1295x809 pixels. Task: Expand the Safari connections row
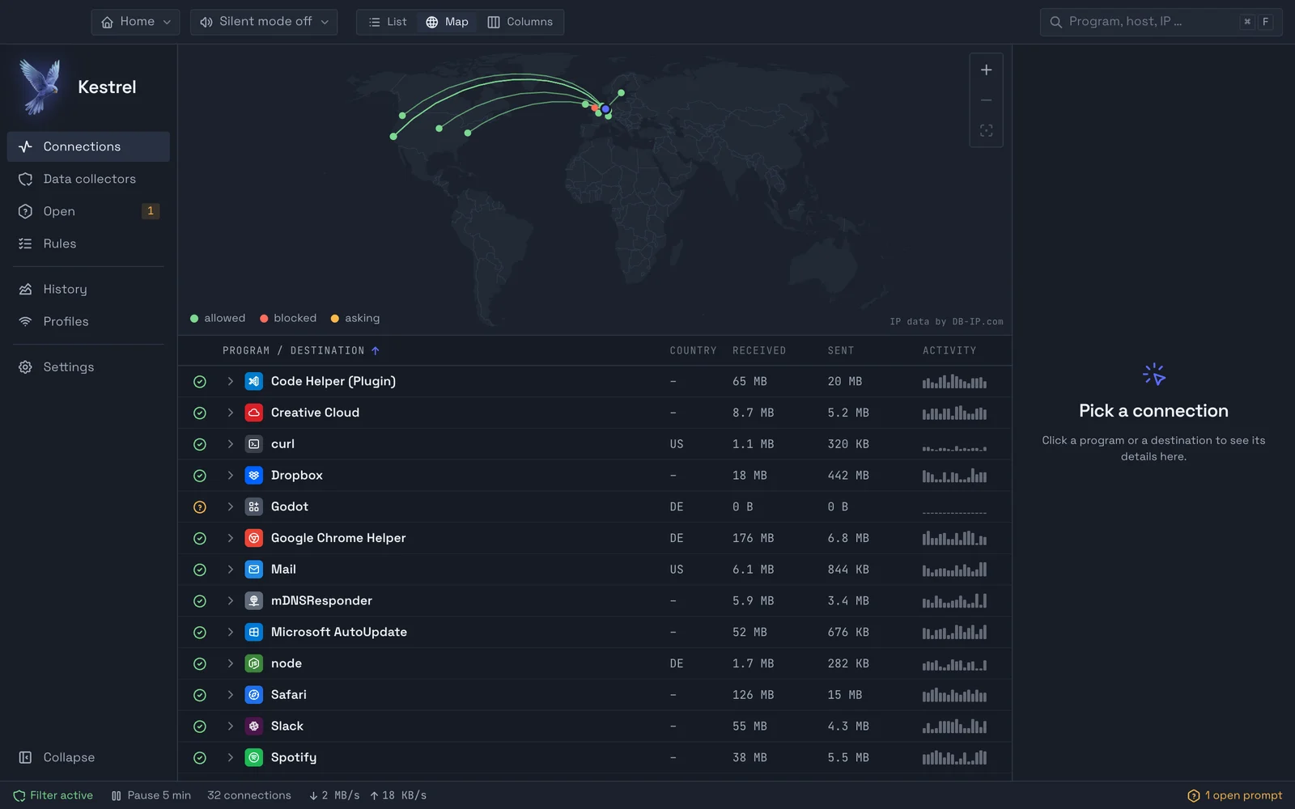click(230, 695)
